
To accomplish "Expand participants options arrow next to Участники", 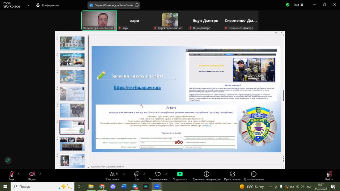I will [x=124, y=174].
